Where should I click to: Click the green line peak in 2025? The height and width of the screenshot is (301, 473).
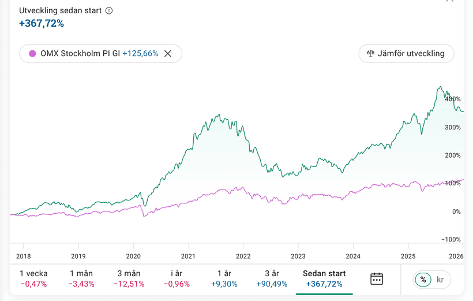[440, 88]
